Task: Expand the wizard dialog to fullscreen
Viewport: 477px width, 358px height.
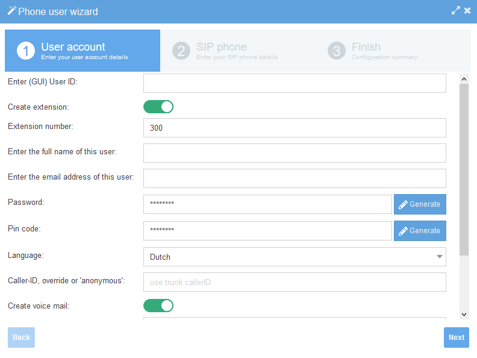Action: tap(455, 11)
